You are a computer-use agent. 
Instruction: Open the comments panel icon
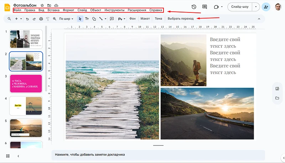pos(204,7)
